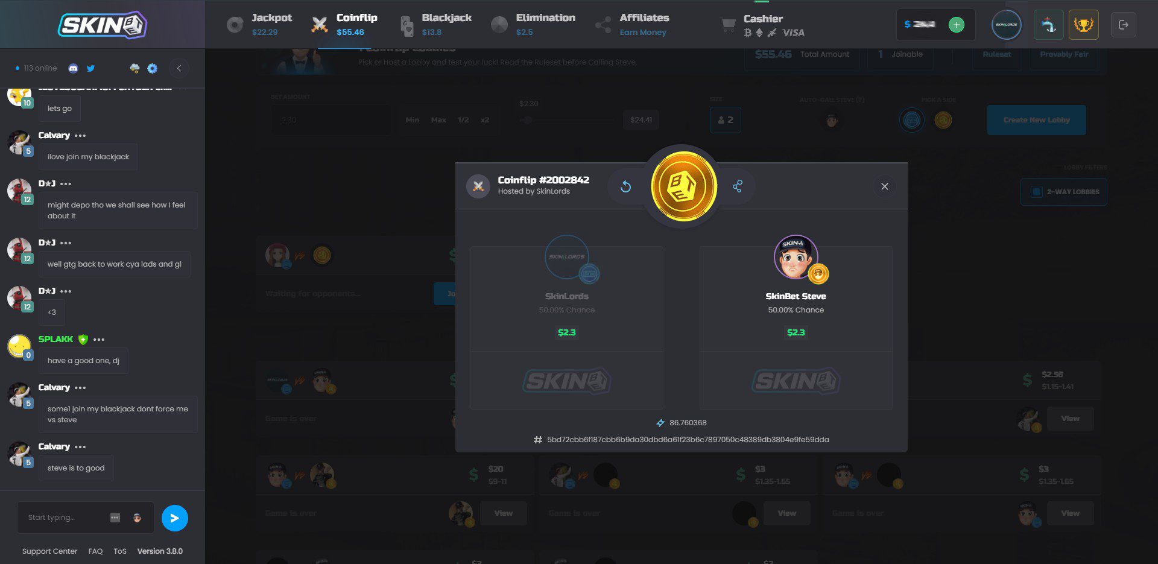View the $20 finished lobby
This screenshot has height=564, width=1158.
click(x=503, y=513)
